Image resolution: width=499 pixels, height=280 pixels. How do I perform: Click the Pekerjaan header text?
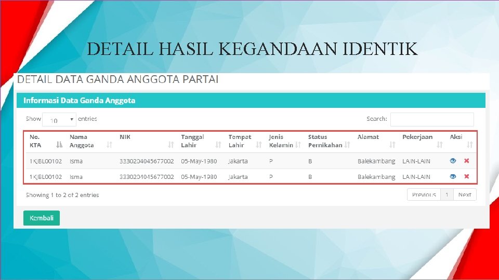click(417, 137)
